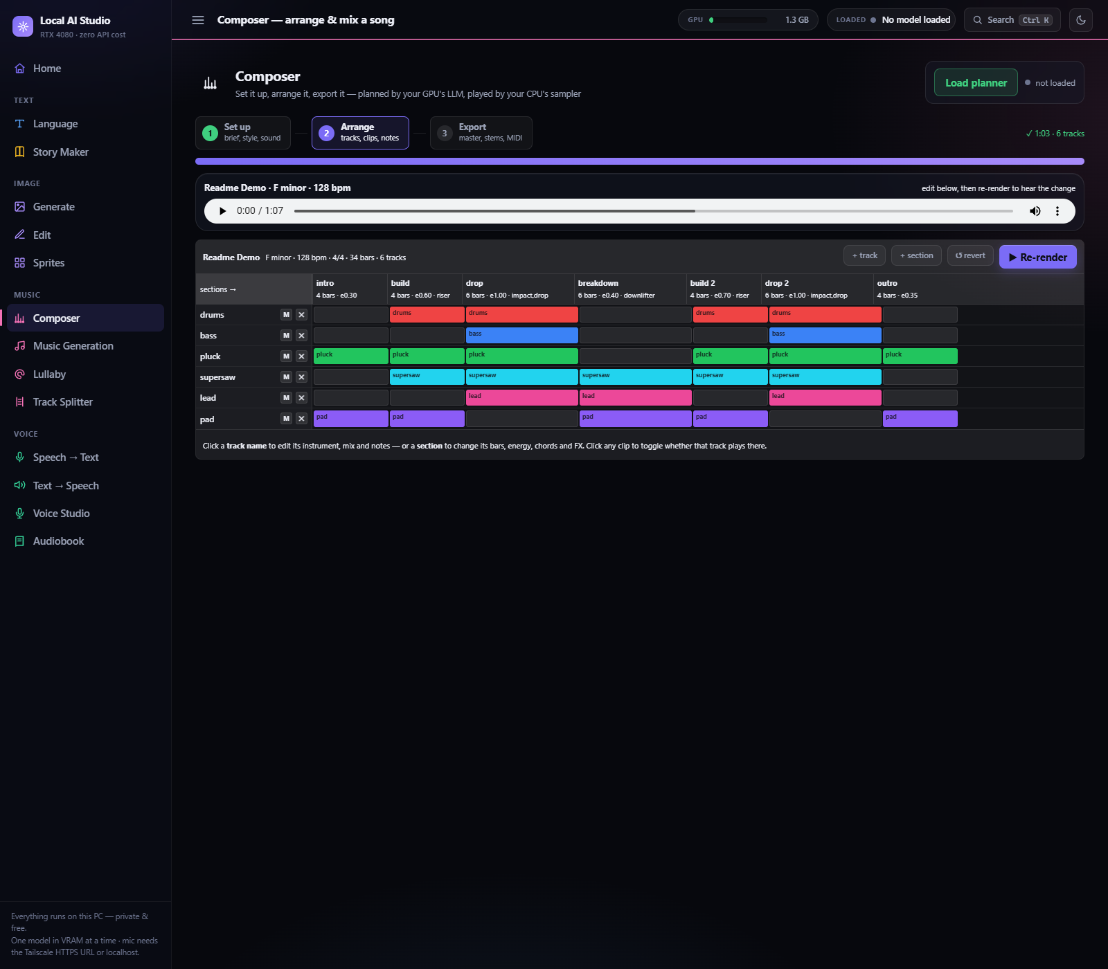The height and width of the screenshot is (969, 1108).
Task: Mute the supersaw track
Action: (286, 377)
